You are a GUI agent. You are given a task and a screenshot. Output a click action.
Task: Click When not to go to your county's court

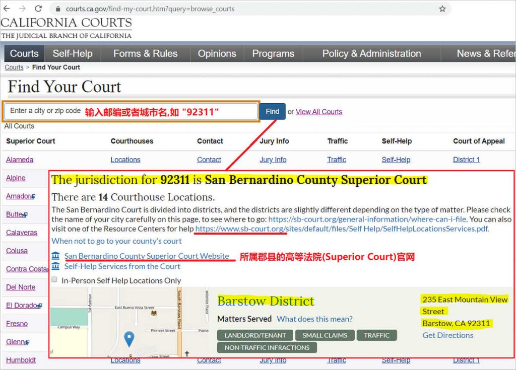coord(116,241)
